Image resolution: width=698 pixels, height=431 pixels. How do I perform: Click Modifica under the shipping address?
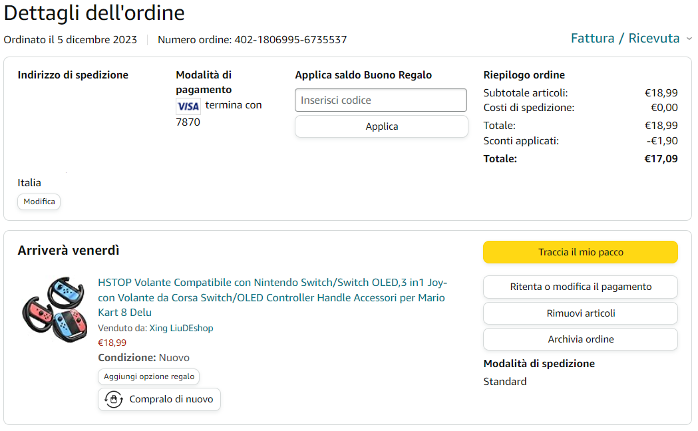(x=39, y=202)
